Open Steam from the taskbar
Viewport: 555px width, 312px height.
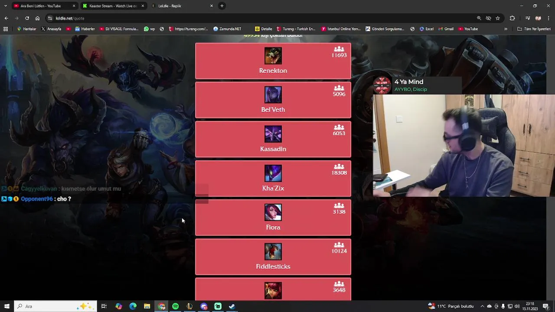(232, 306)
